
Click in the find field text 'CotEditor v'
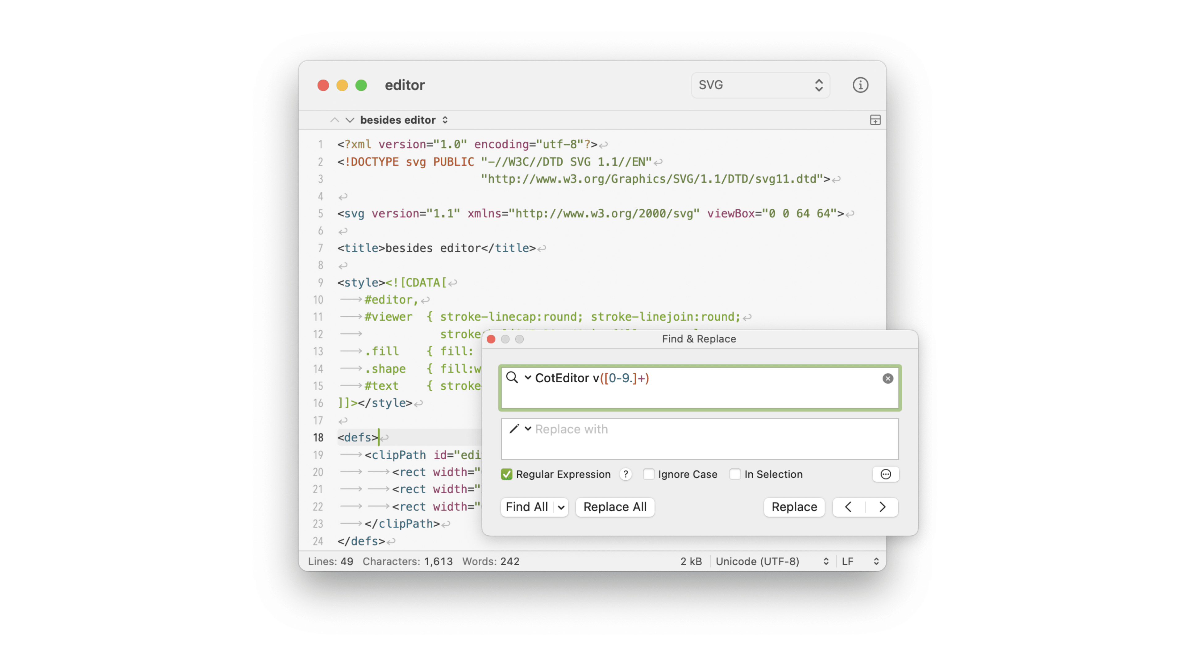pyautogui.click(x=567, y=378)
